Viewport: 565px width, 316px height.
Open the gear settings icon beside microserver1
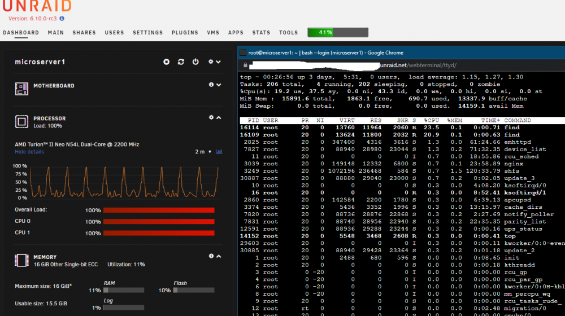coord(211,62)
